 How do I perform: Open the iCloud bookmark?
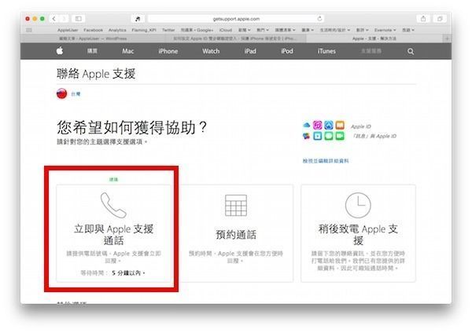point(226,30)
